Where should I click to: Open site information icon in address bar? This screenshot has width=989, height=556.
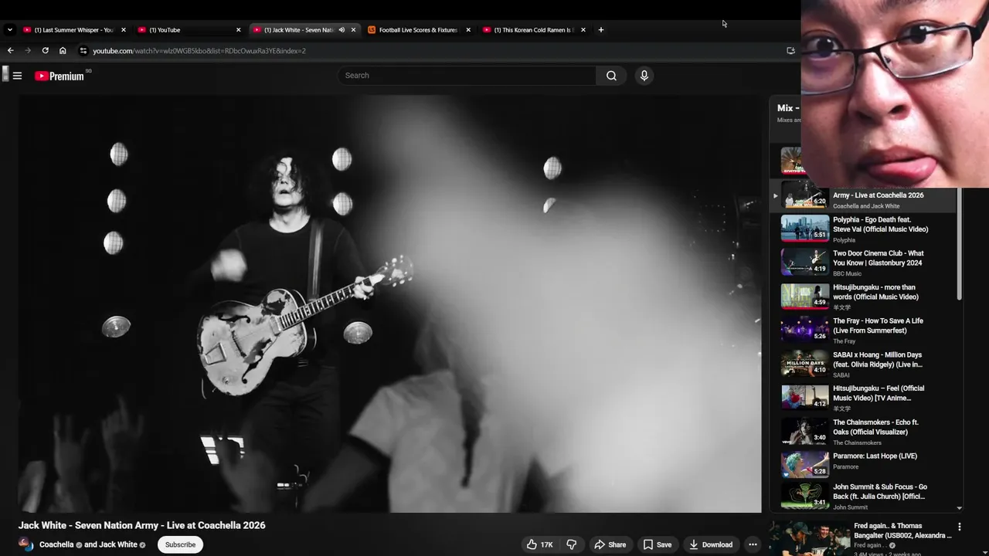(x=83, y=51)
